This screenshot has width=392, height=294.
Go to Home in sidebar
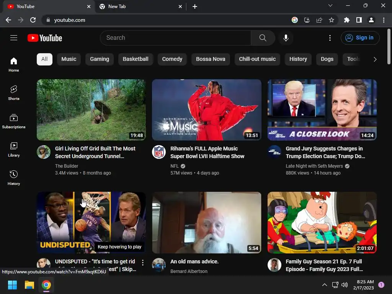tap(14, 64)
